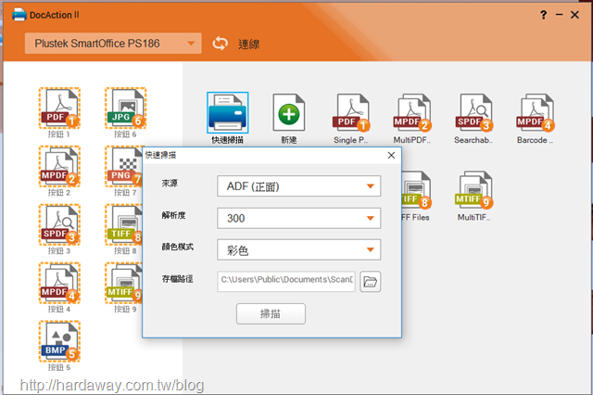Viewport: 593px width, 395px height.
Task: Click the 存檔路徑 save path label
Action: (177, 279)
